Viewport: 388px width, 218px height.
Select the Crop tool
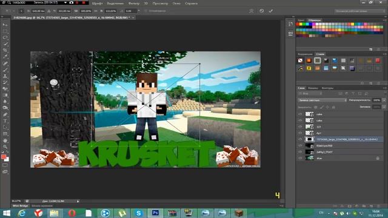(x=5, y=50)
